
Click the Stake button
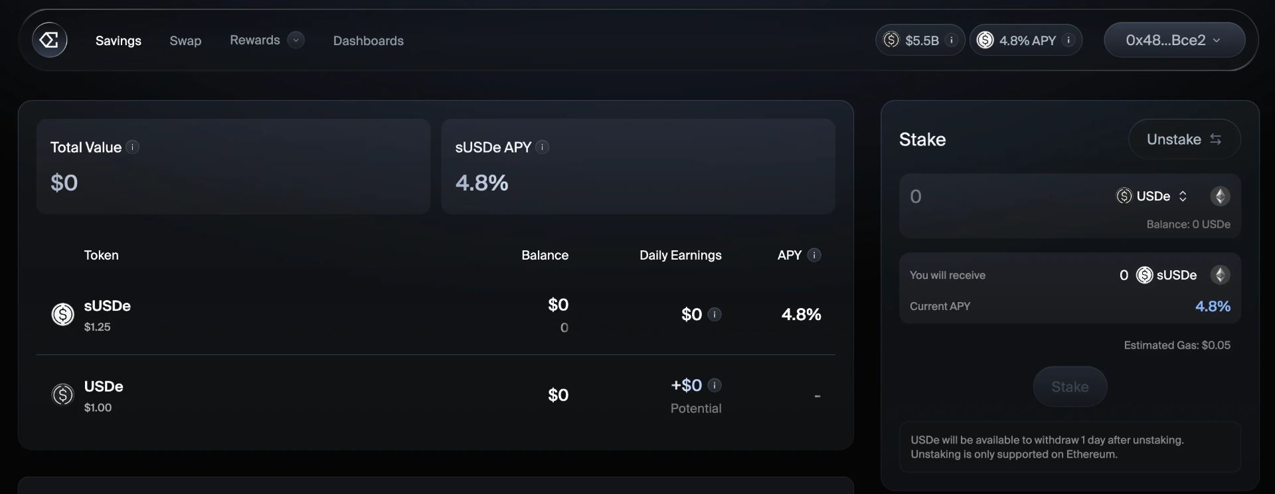click(x=1070, y=386)
